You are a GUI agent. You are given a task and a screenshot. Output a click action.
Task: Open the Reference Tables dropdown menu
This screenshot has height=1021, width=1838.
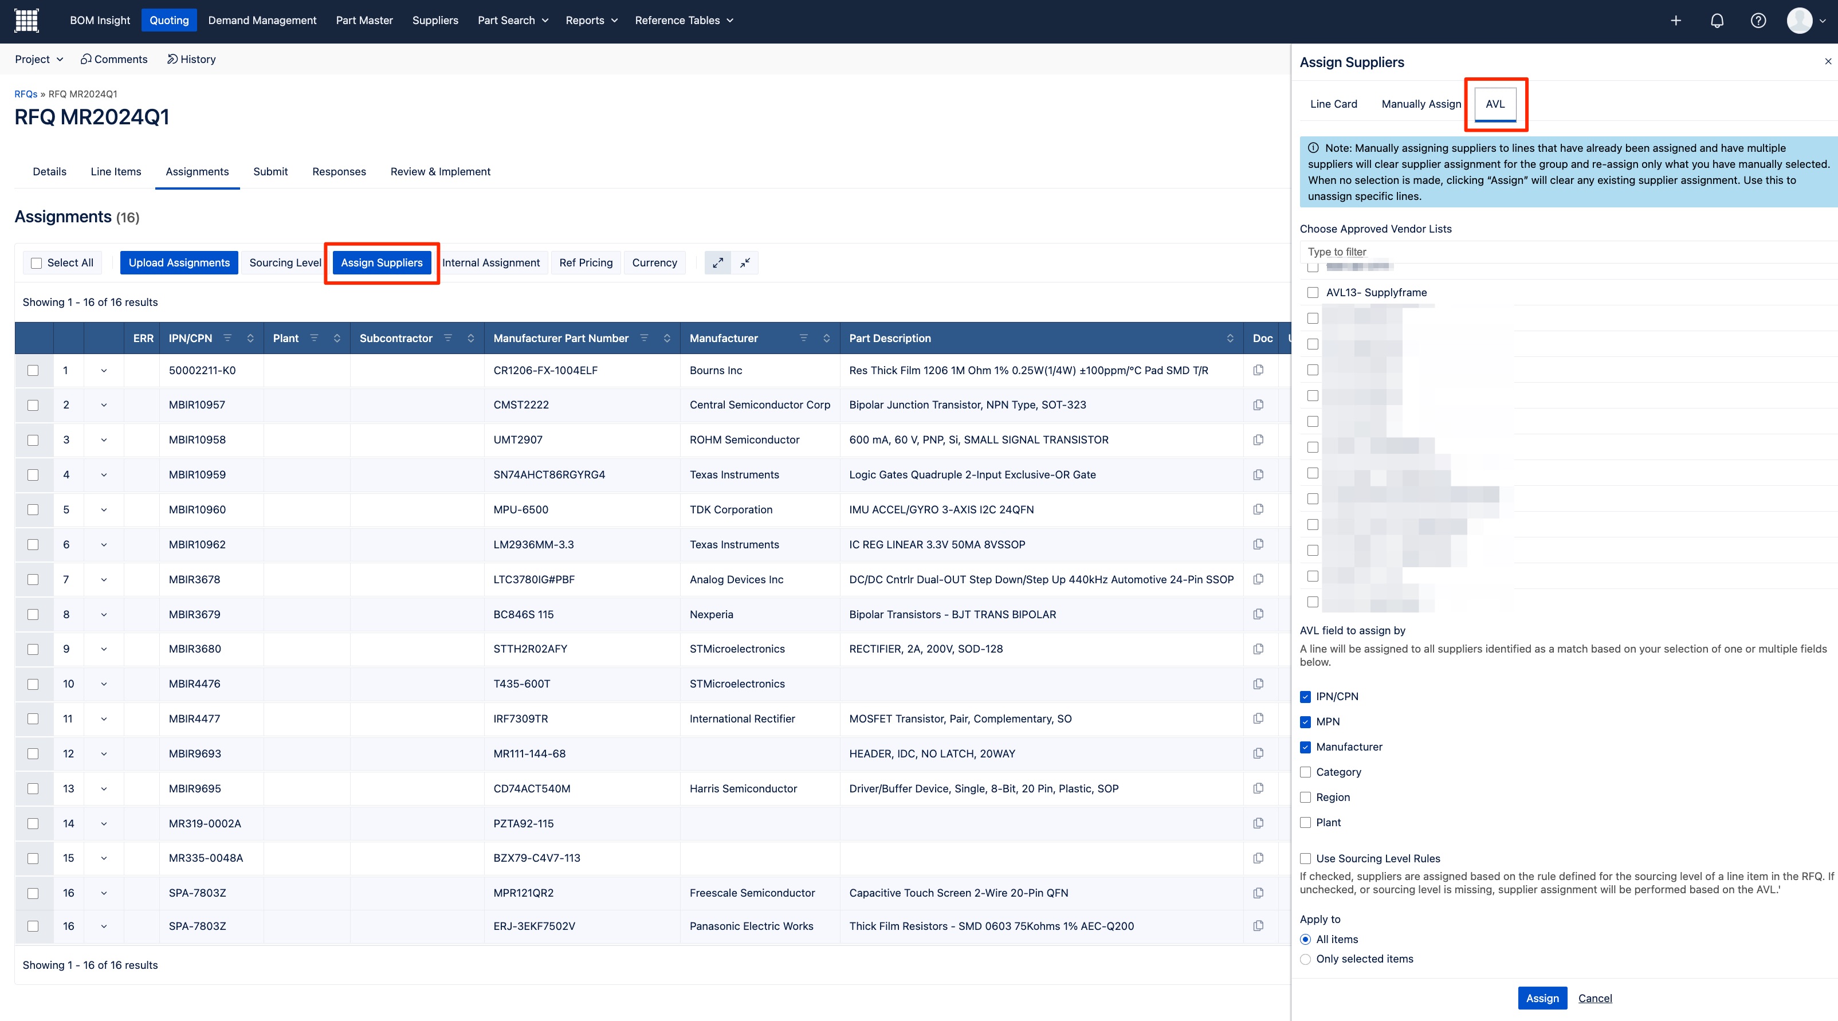(684, 21)
